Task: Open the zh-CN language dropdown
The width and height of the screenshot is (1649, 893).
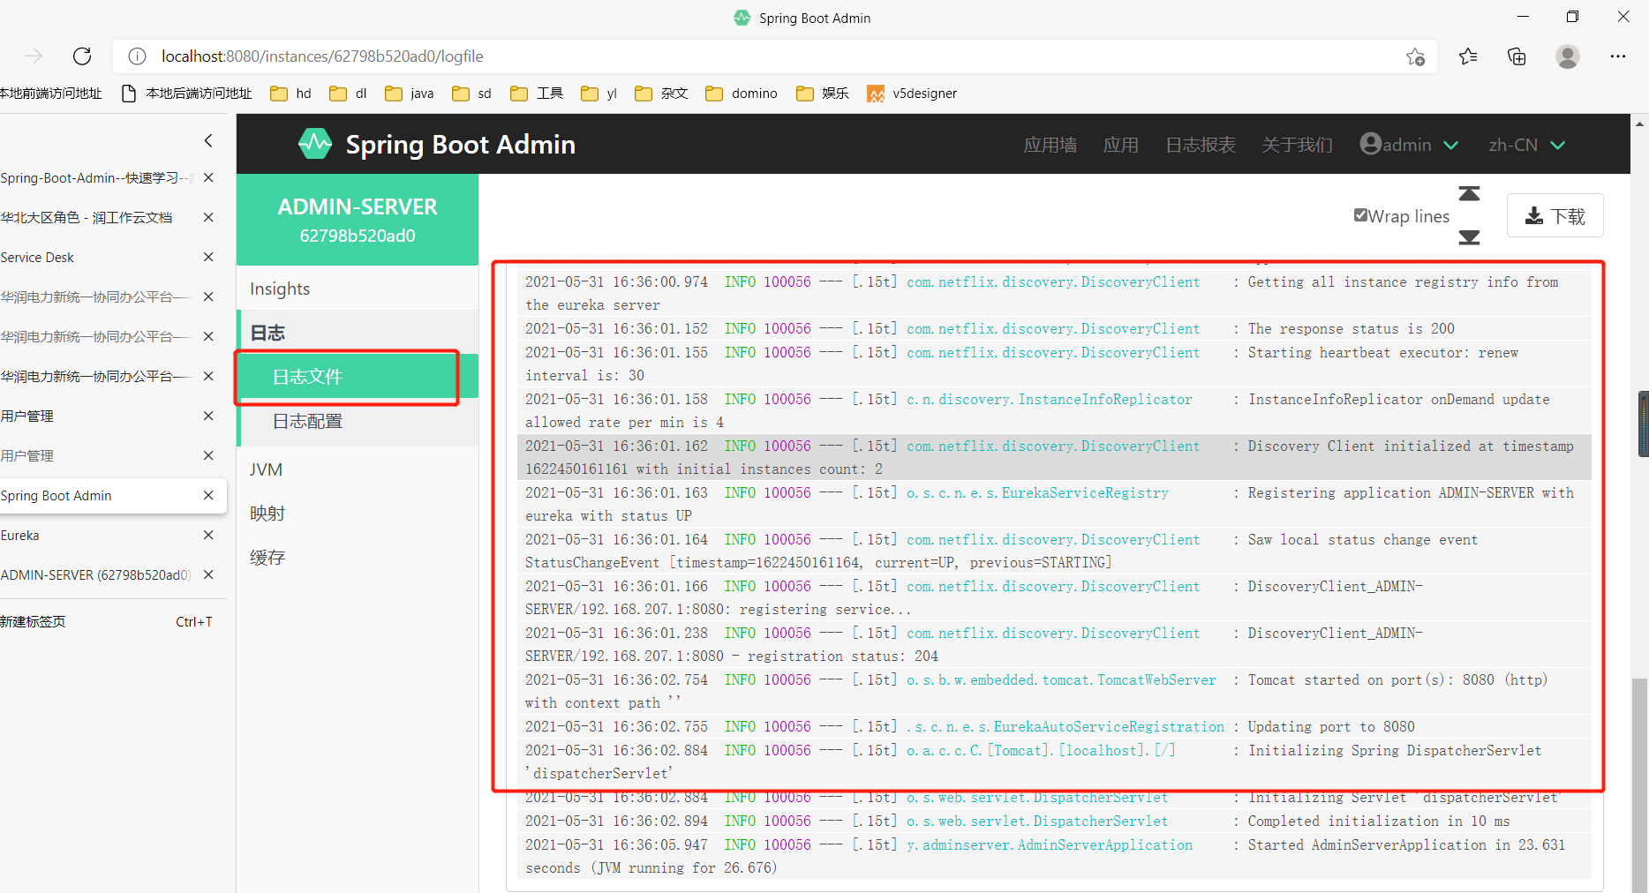Action: (1526, 144)
